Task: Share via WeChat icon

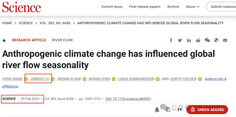Action: click(207, 40)
